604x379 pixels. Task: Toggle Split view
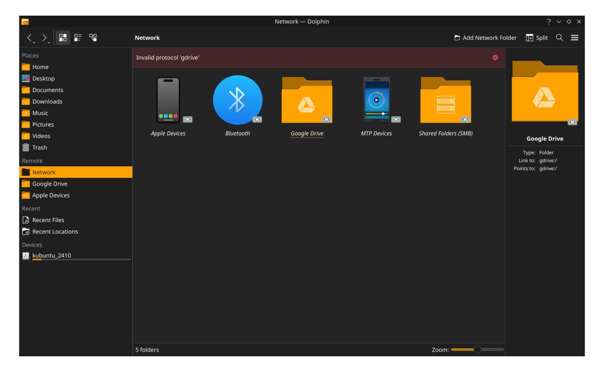(537, 38)
